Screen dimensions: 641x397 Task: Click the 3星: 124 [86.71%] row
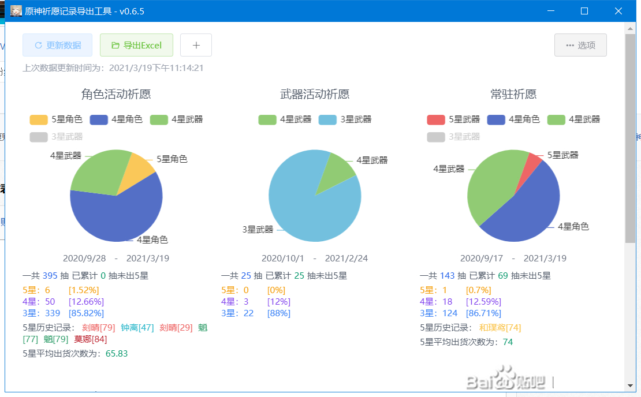click(x=461, y=313)
